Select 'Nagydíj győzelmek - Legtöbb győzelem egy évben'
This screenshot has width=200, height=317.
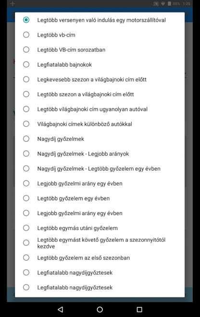pos(100,169)
